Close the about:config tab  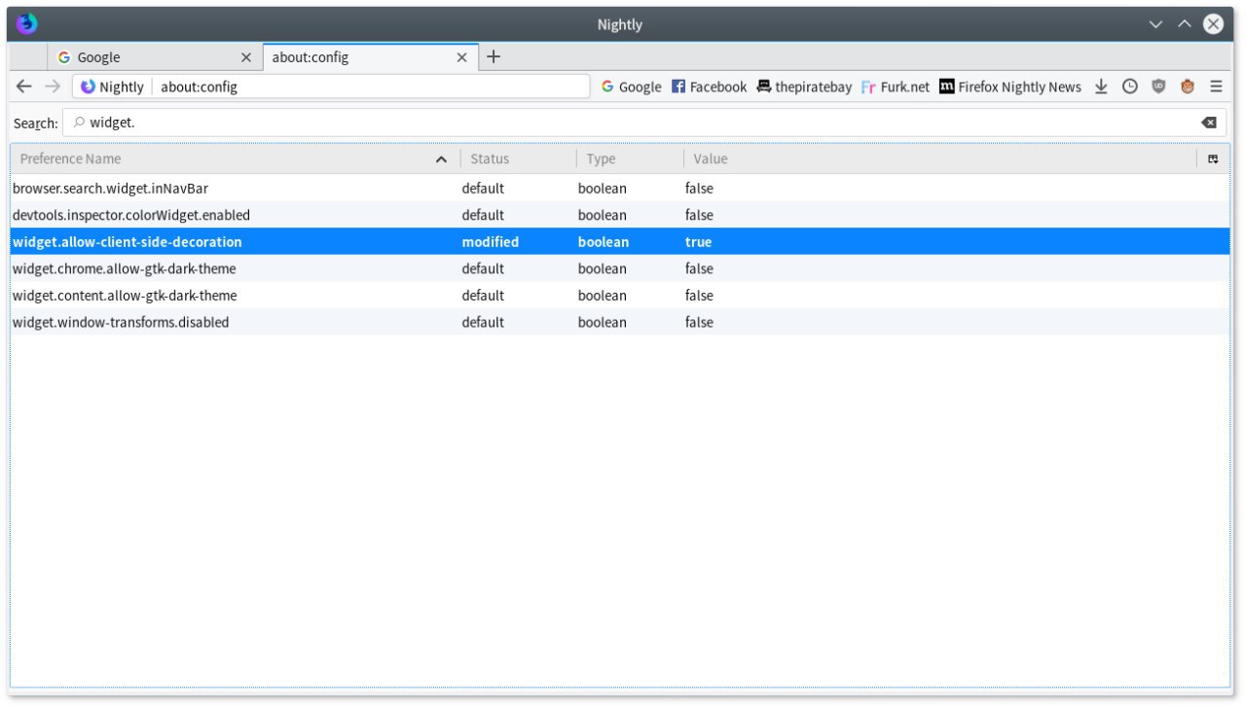pyautogui.click(x=462, y=57)
